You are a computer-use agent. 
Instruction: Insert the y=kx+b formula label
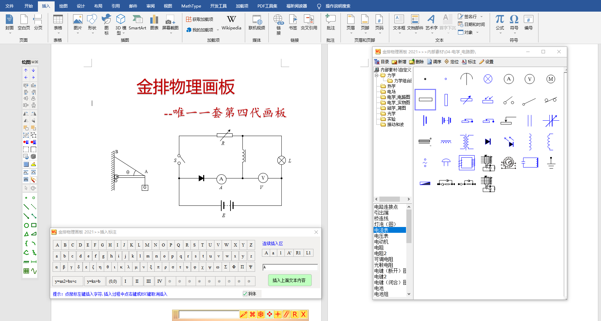(x=95, y=281)
